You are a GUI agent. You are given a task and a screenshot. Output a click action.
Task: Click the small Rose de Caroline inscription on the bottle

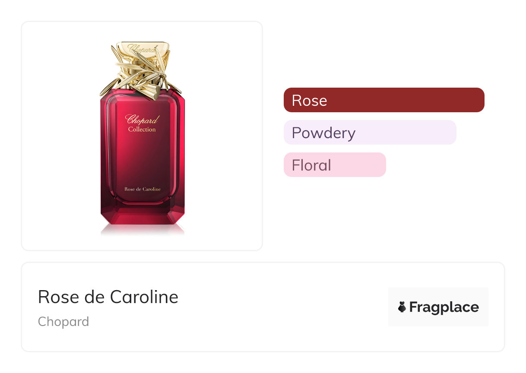click(143, 189)
